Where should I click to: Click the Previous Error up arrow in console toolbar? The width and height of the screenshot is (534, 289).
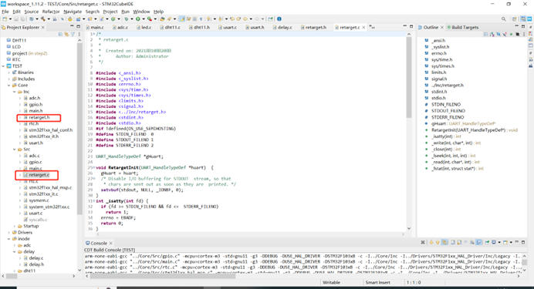point(438,243)
